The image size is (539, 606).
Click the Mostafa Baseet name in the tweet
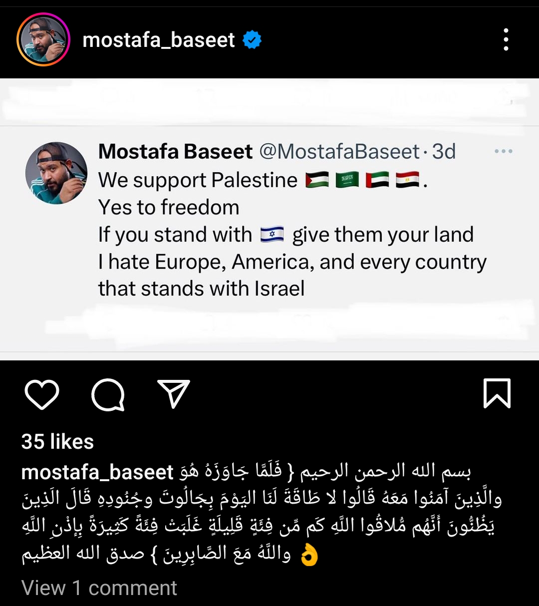pos(175,151)
